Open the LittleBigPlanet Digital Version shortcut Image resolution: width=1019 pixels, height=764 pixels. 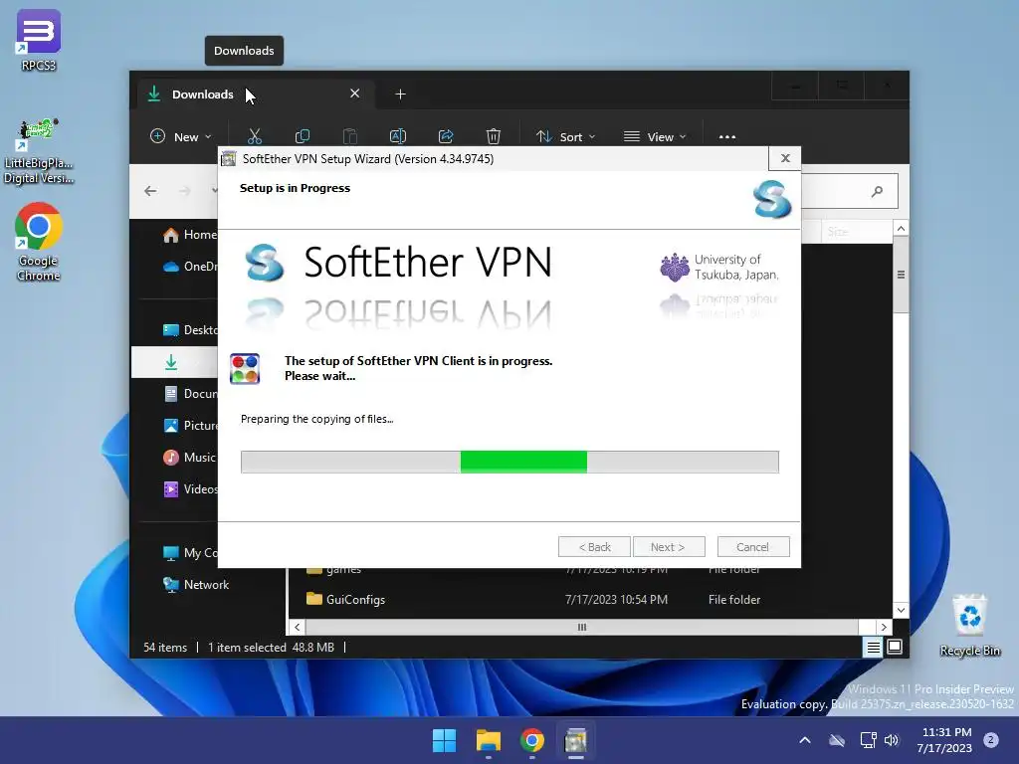(39, 151)
